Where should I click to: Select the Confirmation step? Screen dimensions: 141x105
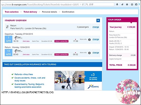click(68, 12)
